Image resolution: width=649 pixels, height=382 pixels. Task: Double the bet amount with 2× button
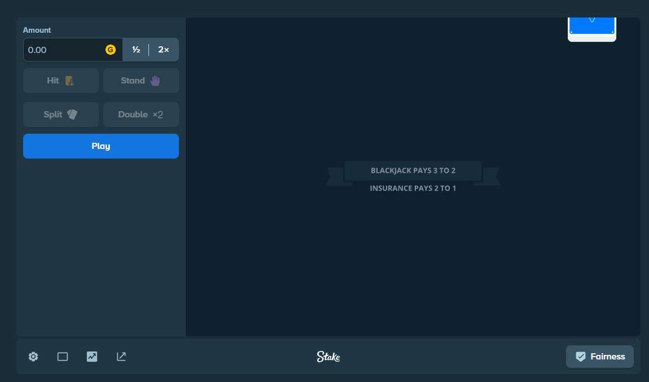click(x=164, y=50)
